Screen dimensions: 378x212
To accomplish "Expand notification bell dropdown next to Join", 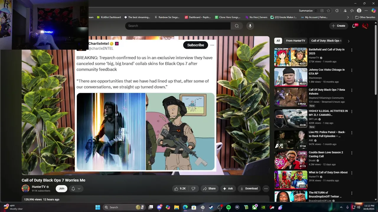I will click(76, 188).
